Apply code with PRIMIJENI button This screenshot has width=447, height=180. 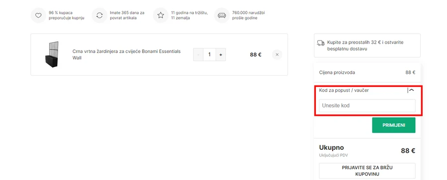[x=394, y=125]
